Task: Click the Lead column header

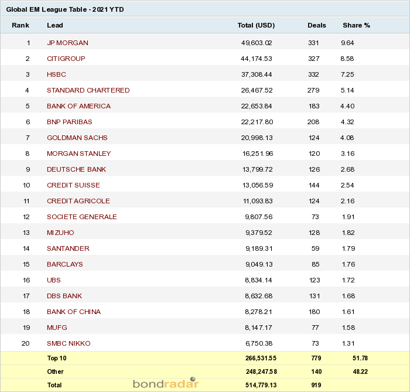Action: point(55,25)
